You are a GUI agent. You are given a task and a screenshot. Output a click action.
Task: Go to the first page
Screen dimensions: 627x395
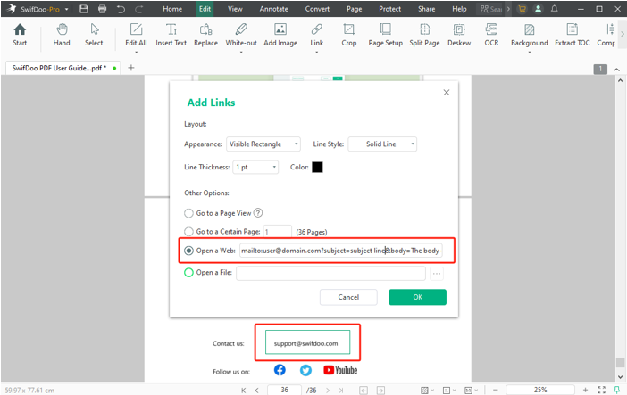click(x=244, y=391)
